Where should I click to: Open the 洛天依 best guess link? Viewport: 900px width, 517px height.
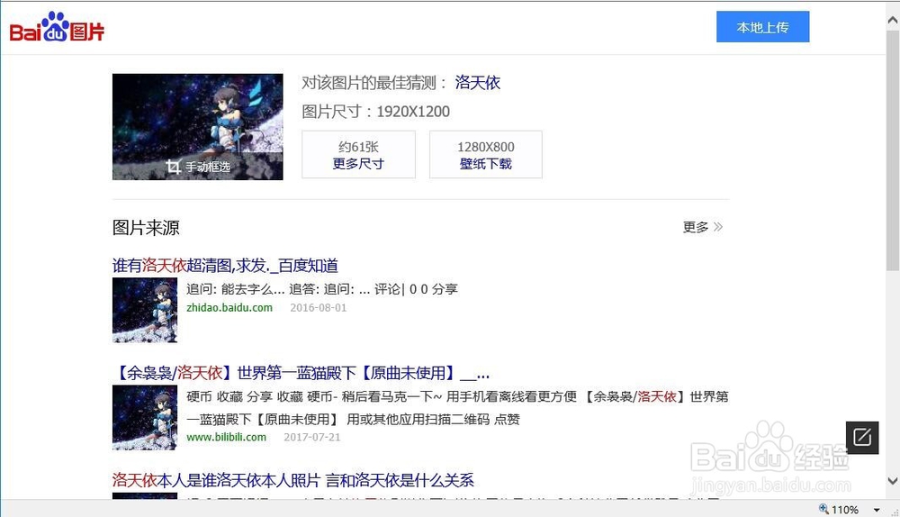[478, 83]
